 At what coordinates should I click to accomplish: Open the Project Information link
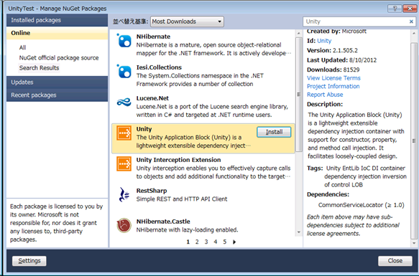[333, 87]
